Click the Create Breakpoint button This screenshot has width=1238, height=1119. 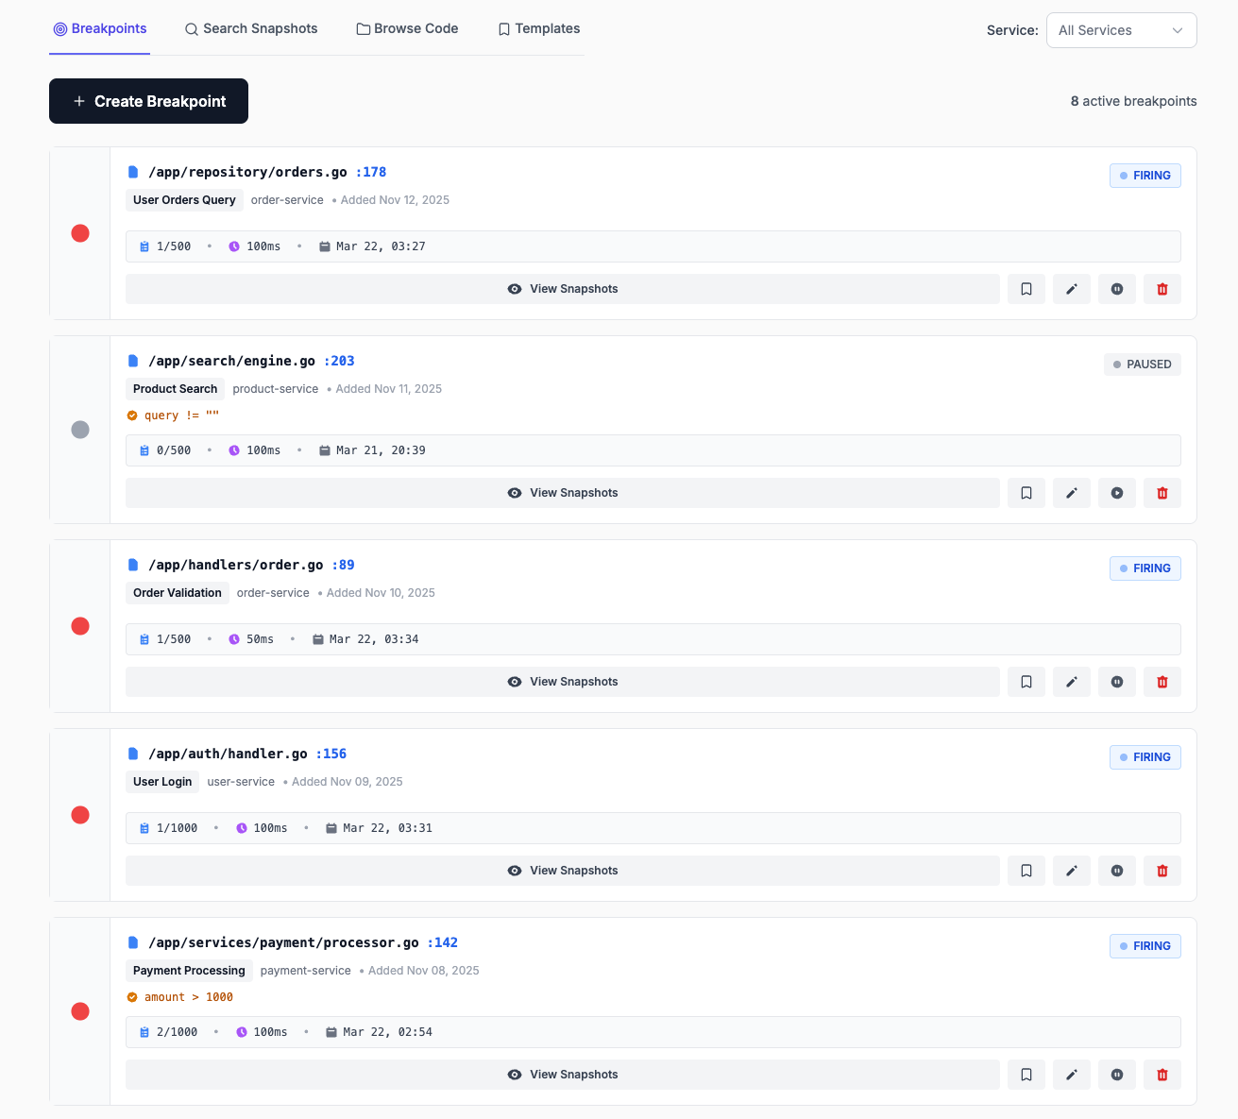tap(148, 101)
